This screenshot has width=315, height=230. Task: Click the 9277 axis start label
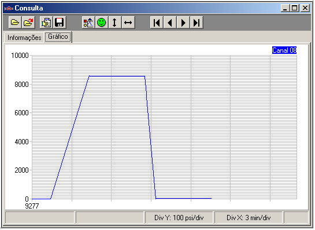(32, 206)
